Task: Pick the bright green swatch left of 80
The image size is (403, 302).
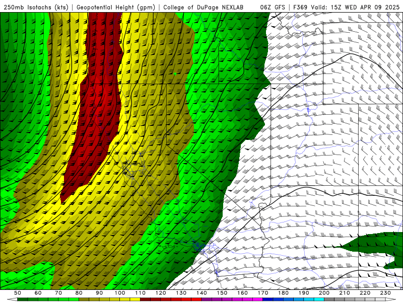Action: pos(74,299)
